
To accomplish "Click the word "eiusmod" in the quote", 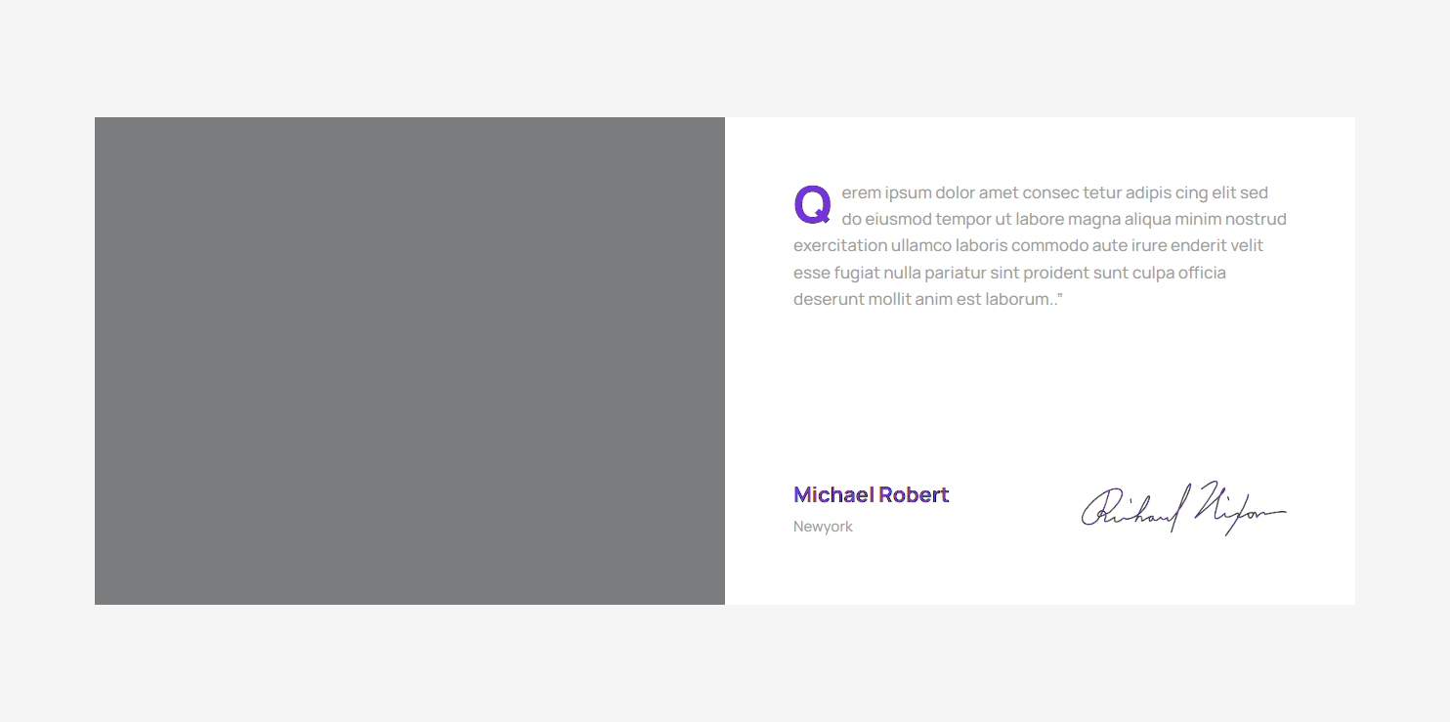I will pyautogui.click(x=898, y=220).
